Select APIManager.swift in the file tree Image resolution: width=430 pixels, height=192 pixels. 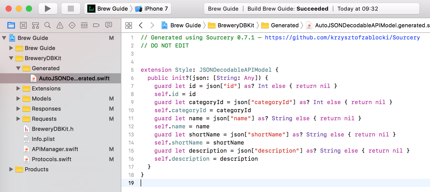click(55, 149)
